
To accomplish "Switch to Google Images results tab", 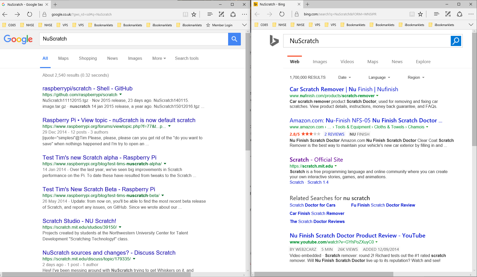I will [135, 58].
